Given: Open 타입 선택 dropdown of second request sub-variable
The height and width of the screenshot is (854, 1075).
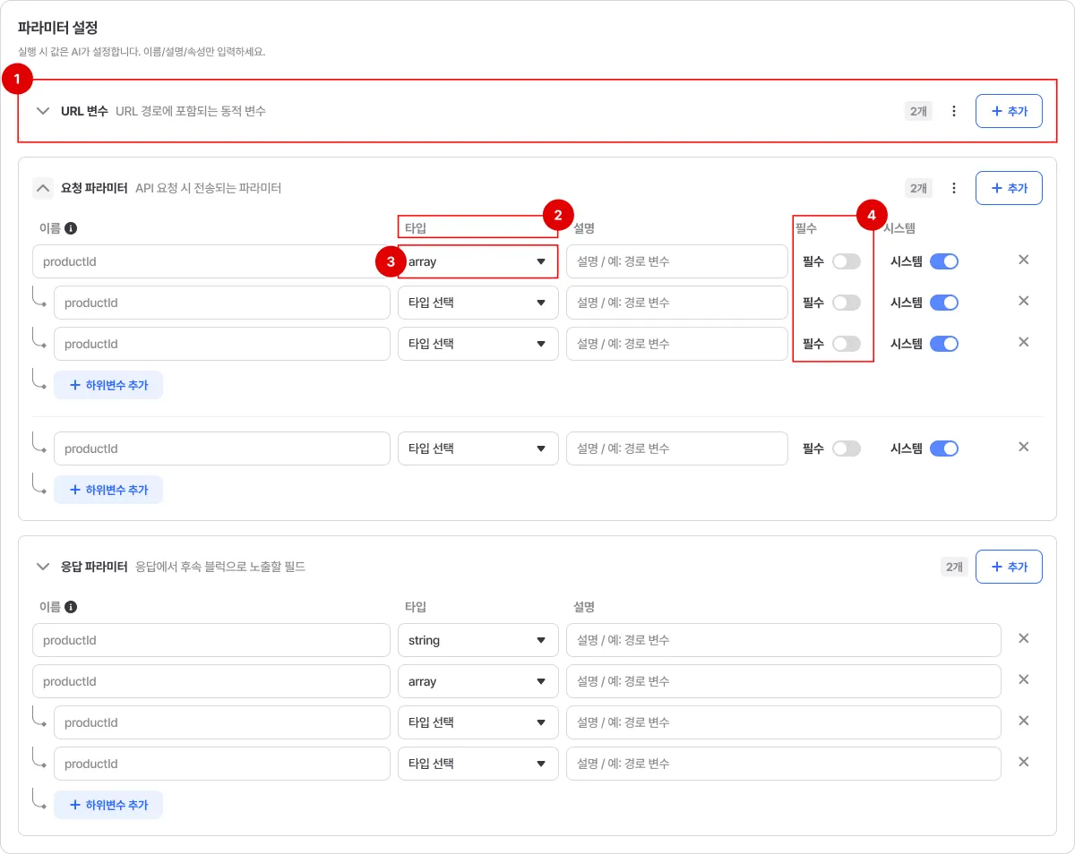Looking at the screenshot, I should (478, 344).
